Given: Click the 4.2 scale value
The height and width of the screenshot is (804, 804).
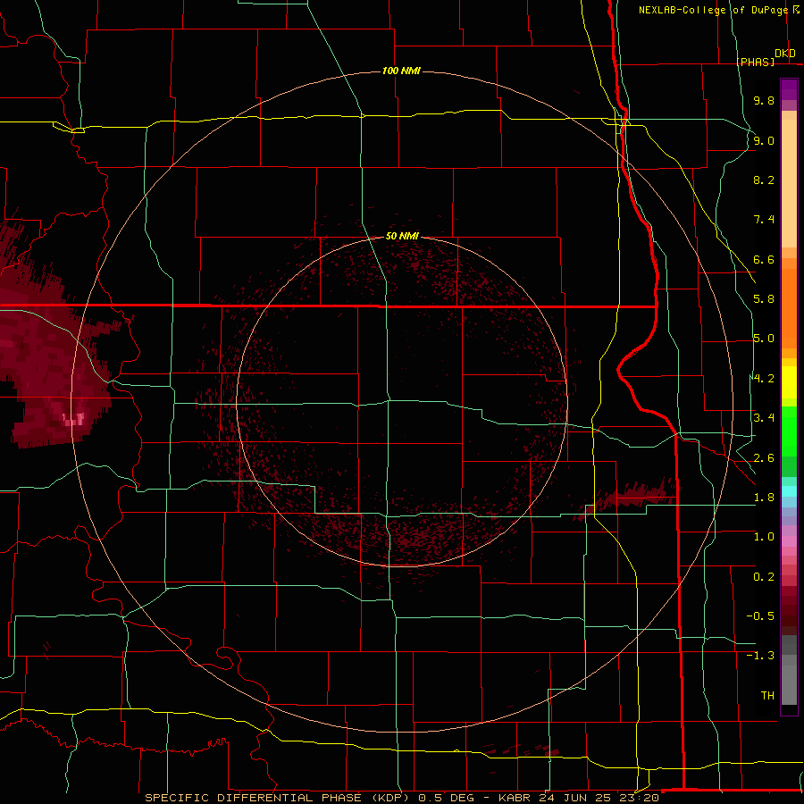Looking at the screenshot, I should click(764, 379).
